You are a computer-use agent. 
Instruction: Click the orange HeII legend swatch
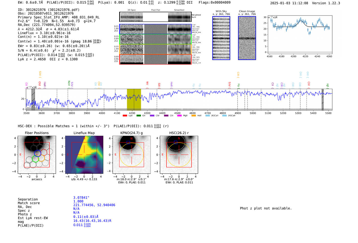point(194,116)
